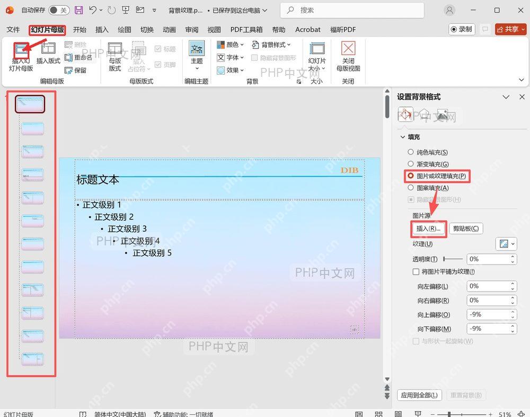Select 渐变填充(G) radio button
Screen dimensions: 530x417
pos(410,164)
